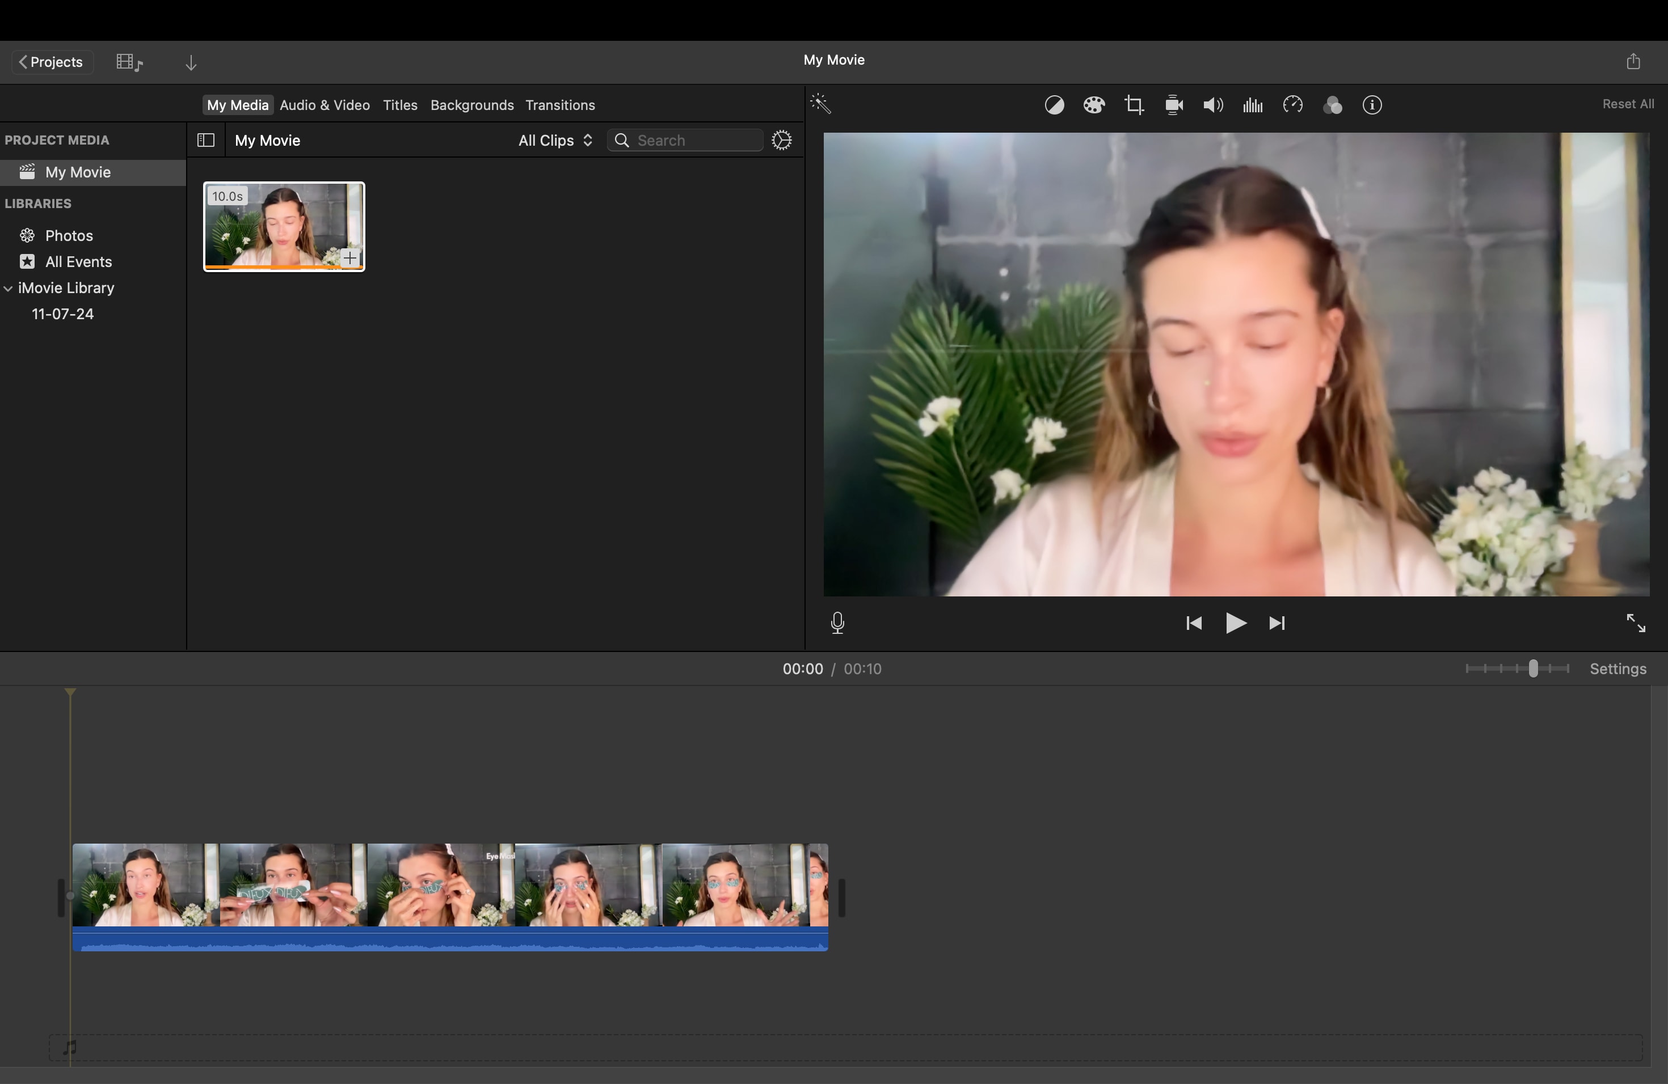
Task: Switch to the Titles tab
Action: tap(399, 105)
